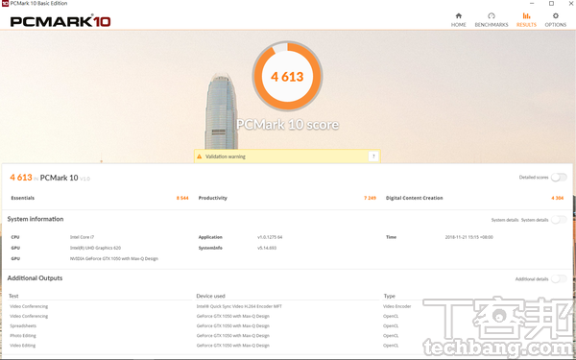
Task: Select Intel(R) UHD Graphics 620 value
Action: [95, 248]
